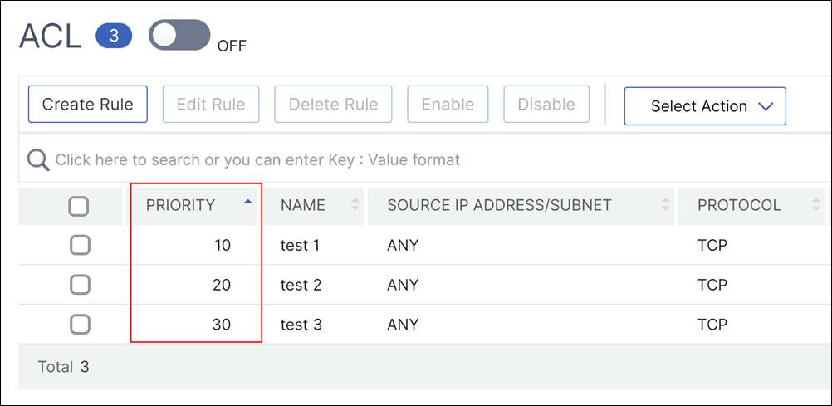
Task: Click the Enable button
Action: point(448,104)
